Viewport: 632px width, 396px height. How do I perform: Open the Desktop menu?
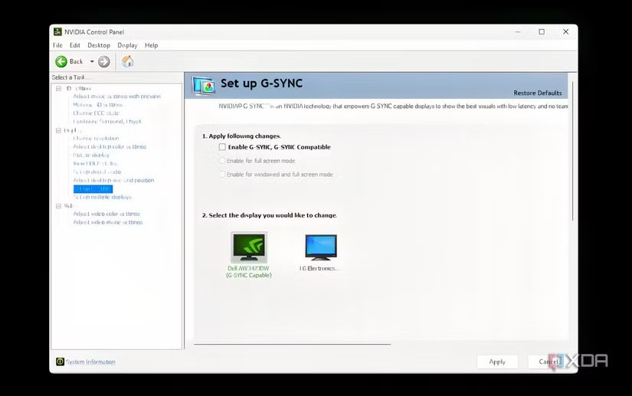(x=98, y=45)
